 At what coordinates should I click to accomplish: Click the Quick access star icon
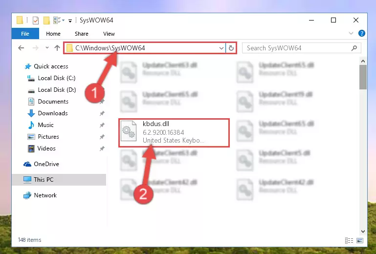(28, 66)
